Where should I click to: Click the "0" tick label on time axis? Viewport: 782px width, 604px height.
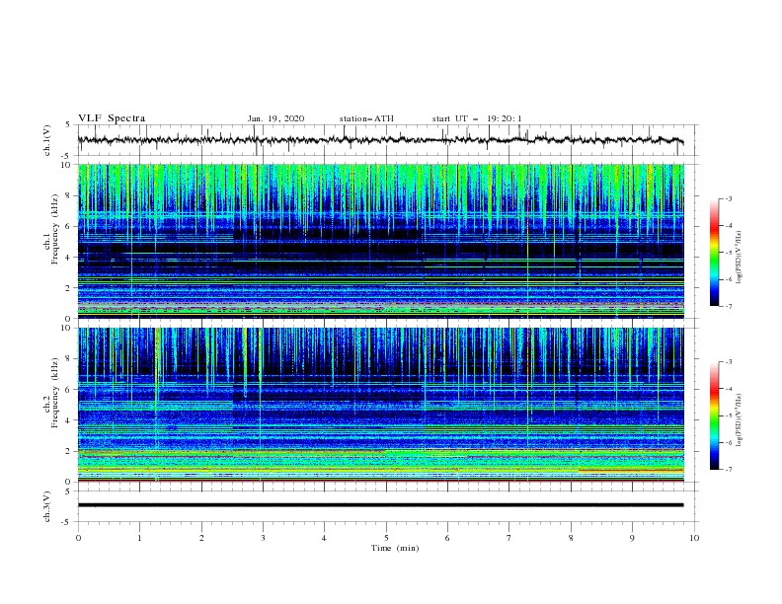pyautogui.click(x=78, y=538)
